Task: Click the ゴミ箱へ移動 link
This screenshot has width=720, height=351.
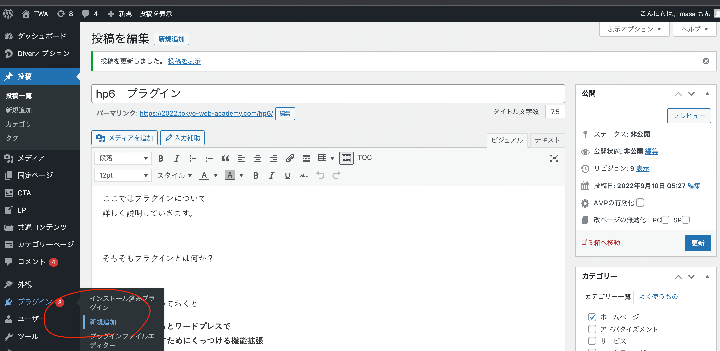Action: (600, 243)
